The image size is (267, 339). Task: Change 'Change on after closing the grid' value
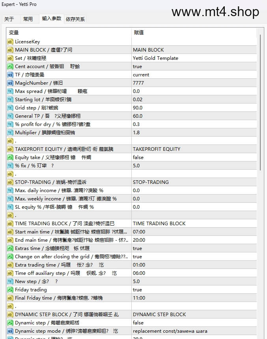click(x=194, y=256)
